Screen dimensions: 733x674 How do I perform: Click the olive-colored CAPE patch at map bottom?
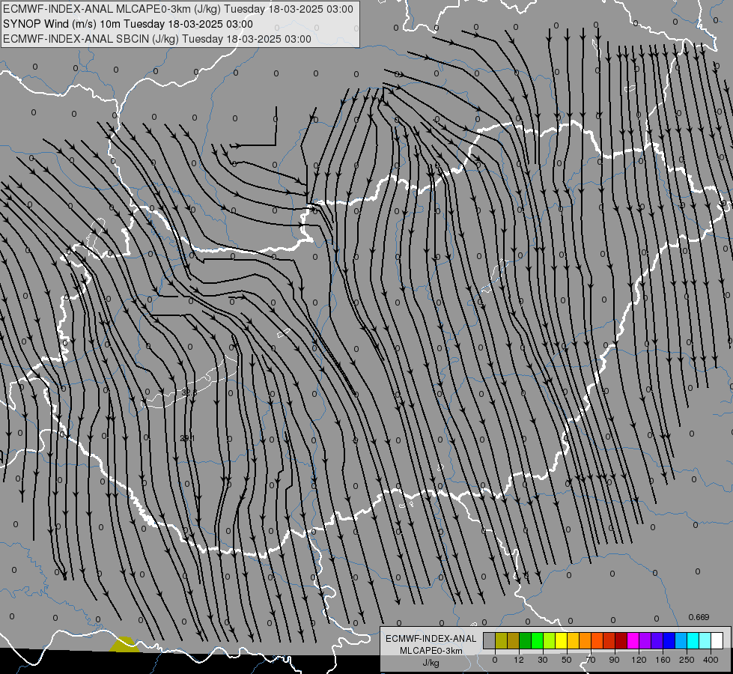click(x=124, y=644)
